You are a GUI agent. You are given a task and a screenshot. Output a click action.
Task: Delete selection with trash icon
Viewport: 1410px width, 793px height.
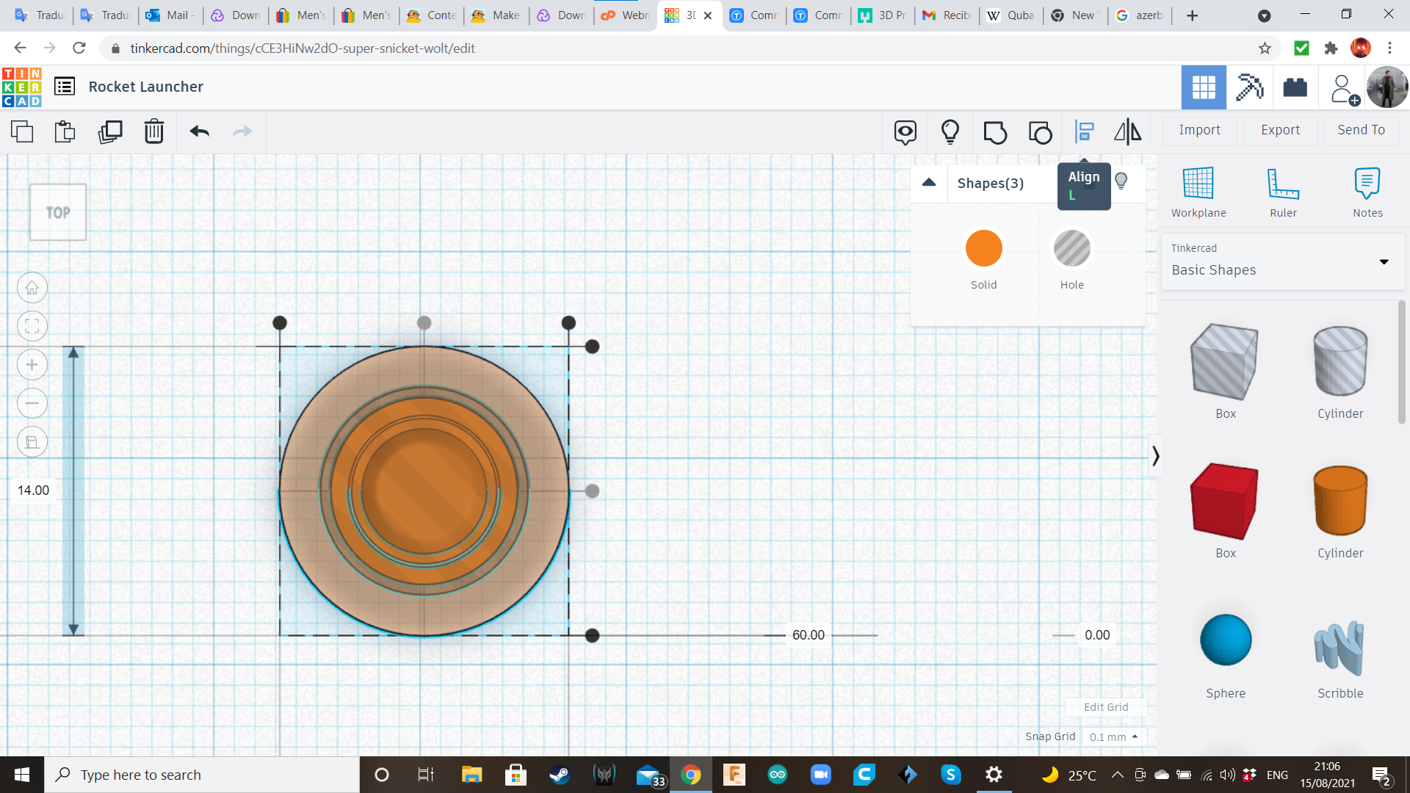pyautogui.click(x=154, y=131)
